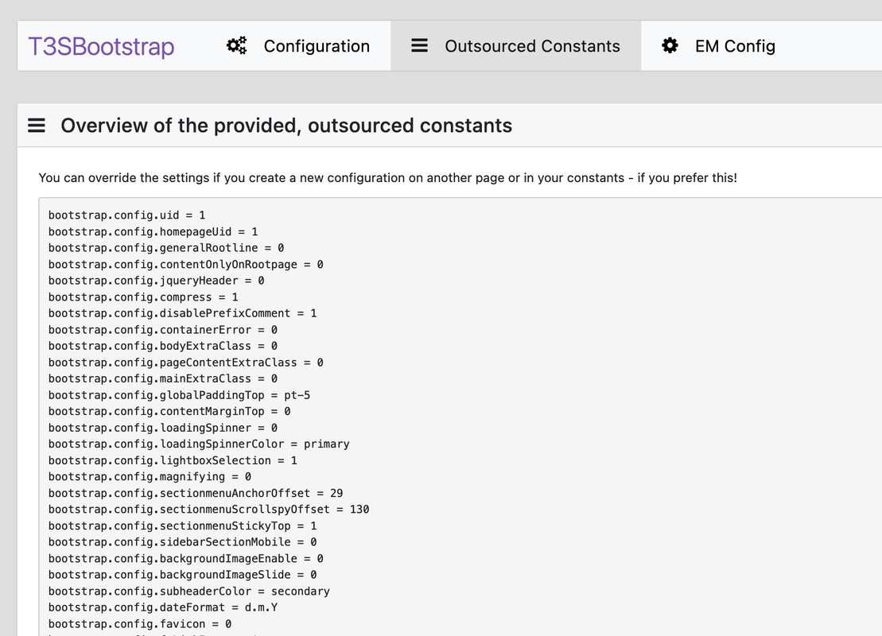This screenshot has width=882, height=636.
Task: Click the sectionmenuAnchorOffset = 29 line
Action: pos(196,493)
